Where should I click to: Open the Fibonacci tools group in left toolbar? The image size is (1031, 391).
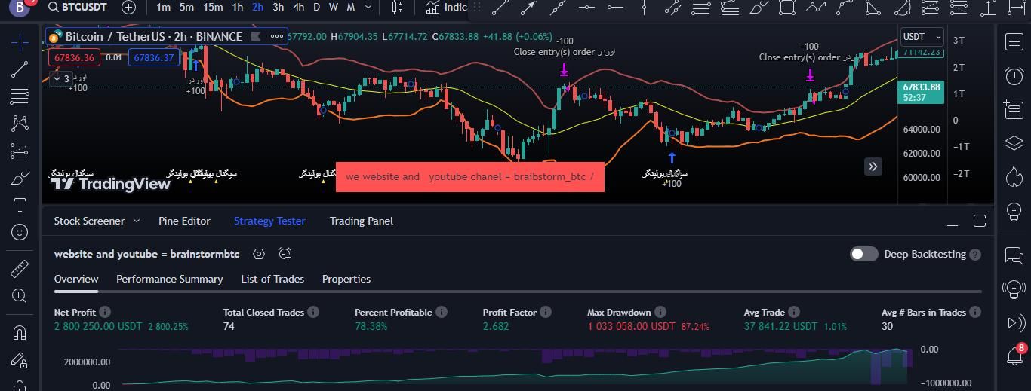point(20,96)
